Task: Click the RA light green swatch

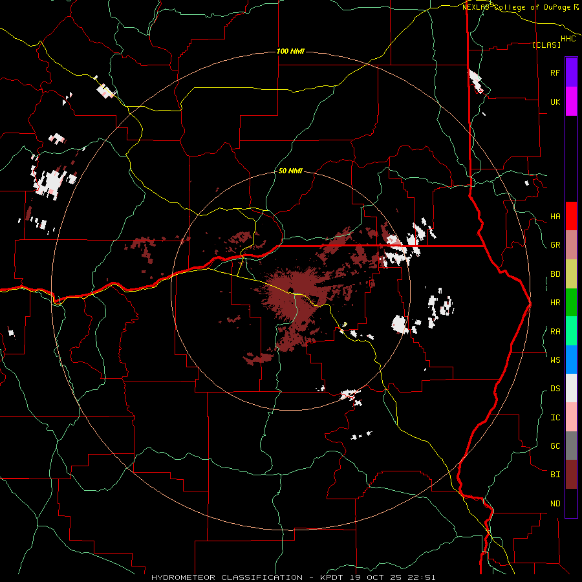Action: coord(571,331)
